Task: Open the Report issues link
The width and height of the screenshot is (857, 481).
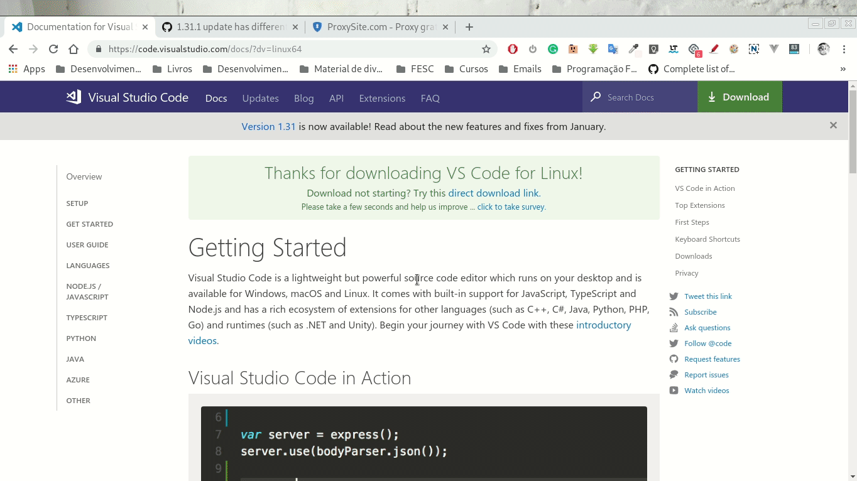Action: coord(706,375)
